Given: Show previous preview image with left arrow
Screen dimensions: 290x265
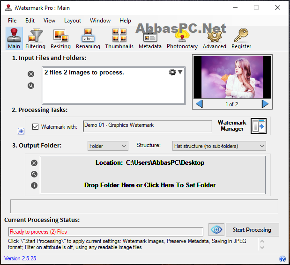Looking at the screenshot, I should (x=200, y=104).
